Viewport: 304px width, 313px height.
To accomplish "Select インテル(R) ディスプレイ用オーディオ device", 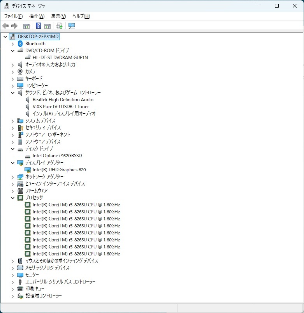I will [x=64, y=114].
